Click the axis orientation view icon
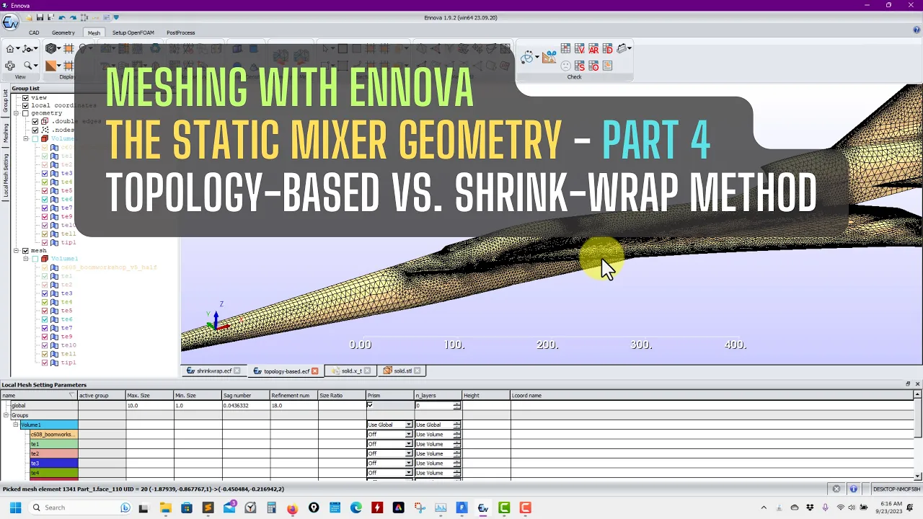This screenshot has width=923, height=519. click(x=28, y=49)
